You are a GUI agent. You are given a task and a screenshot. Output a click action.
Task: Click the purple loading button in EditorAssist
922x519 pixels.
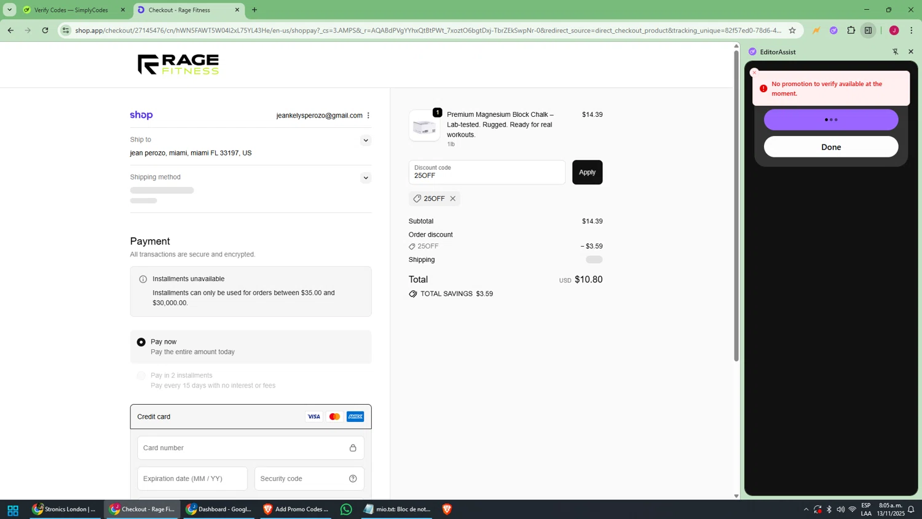(831, 120)
